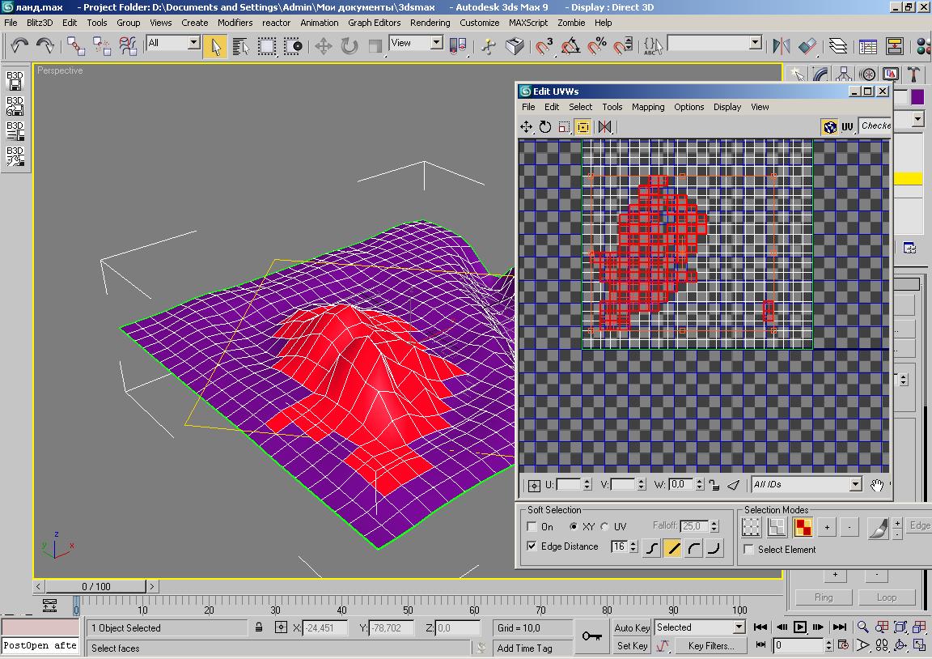Select the Rotate tool in Edit UVWs

coord(545,127)
